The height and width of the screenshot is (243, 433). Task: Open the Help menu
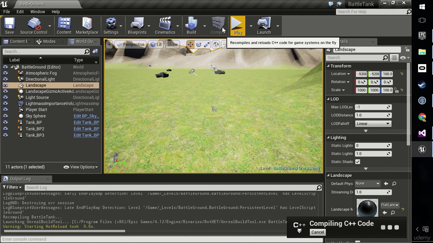point(56,12)
